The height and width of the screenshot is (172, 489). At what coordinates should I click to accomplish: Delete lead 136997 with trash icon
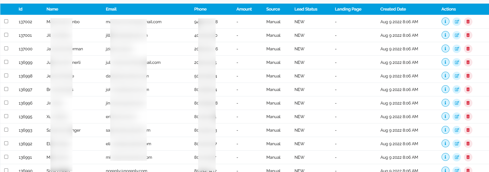pyautogui.click(x=468, y=89)
